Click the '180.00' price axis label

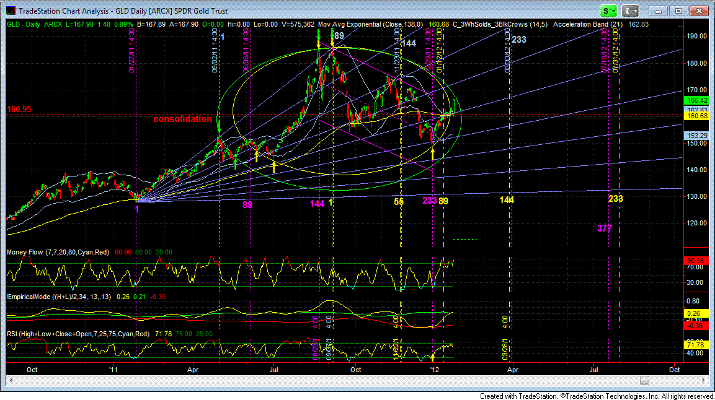coord(698,63)
